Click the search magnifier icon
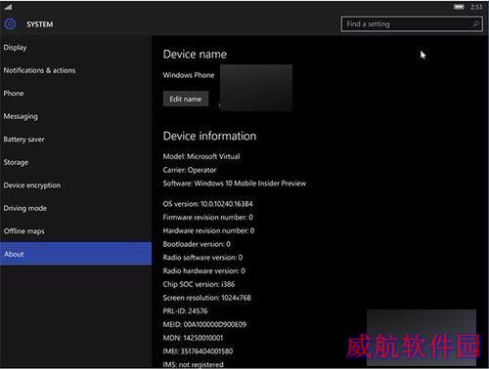Screen dimensions: 489x369 click(x=475, y=24)
